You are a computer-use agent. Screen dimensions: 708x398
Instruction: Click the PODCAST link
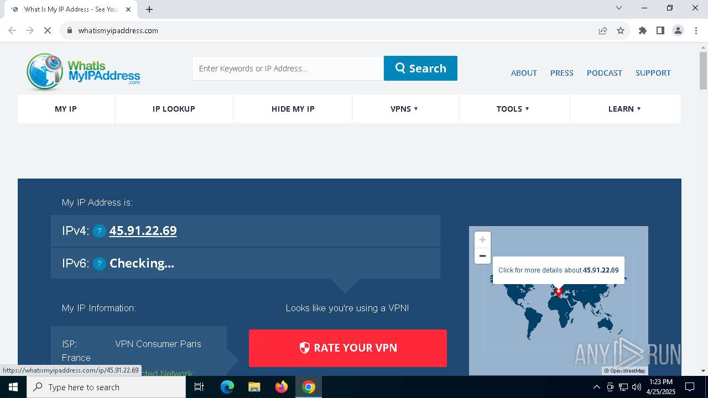[604, 73]
